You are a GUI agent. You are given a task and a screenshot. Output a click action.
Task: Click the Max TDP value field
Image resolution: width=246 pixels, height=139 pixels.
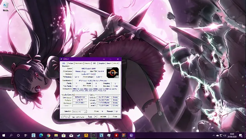(101, 71)
